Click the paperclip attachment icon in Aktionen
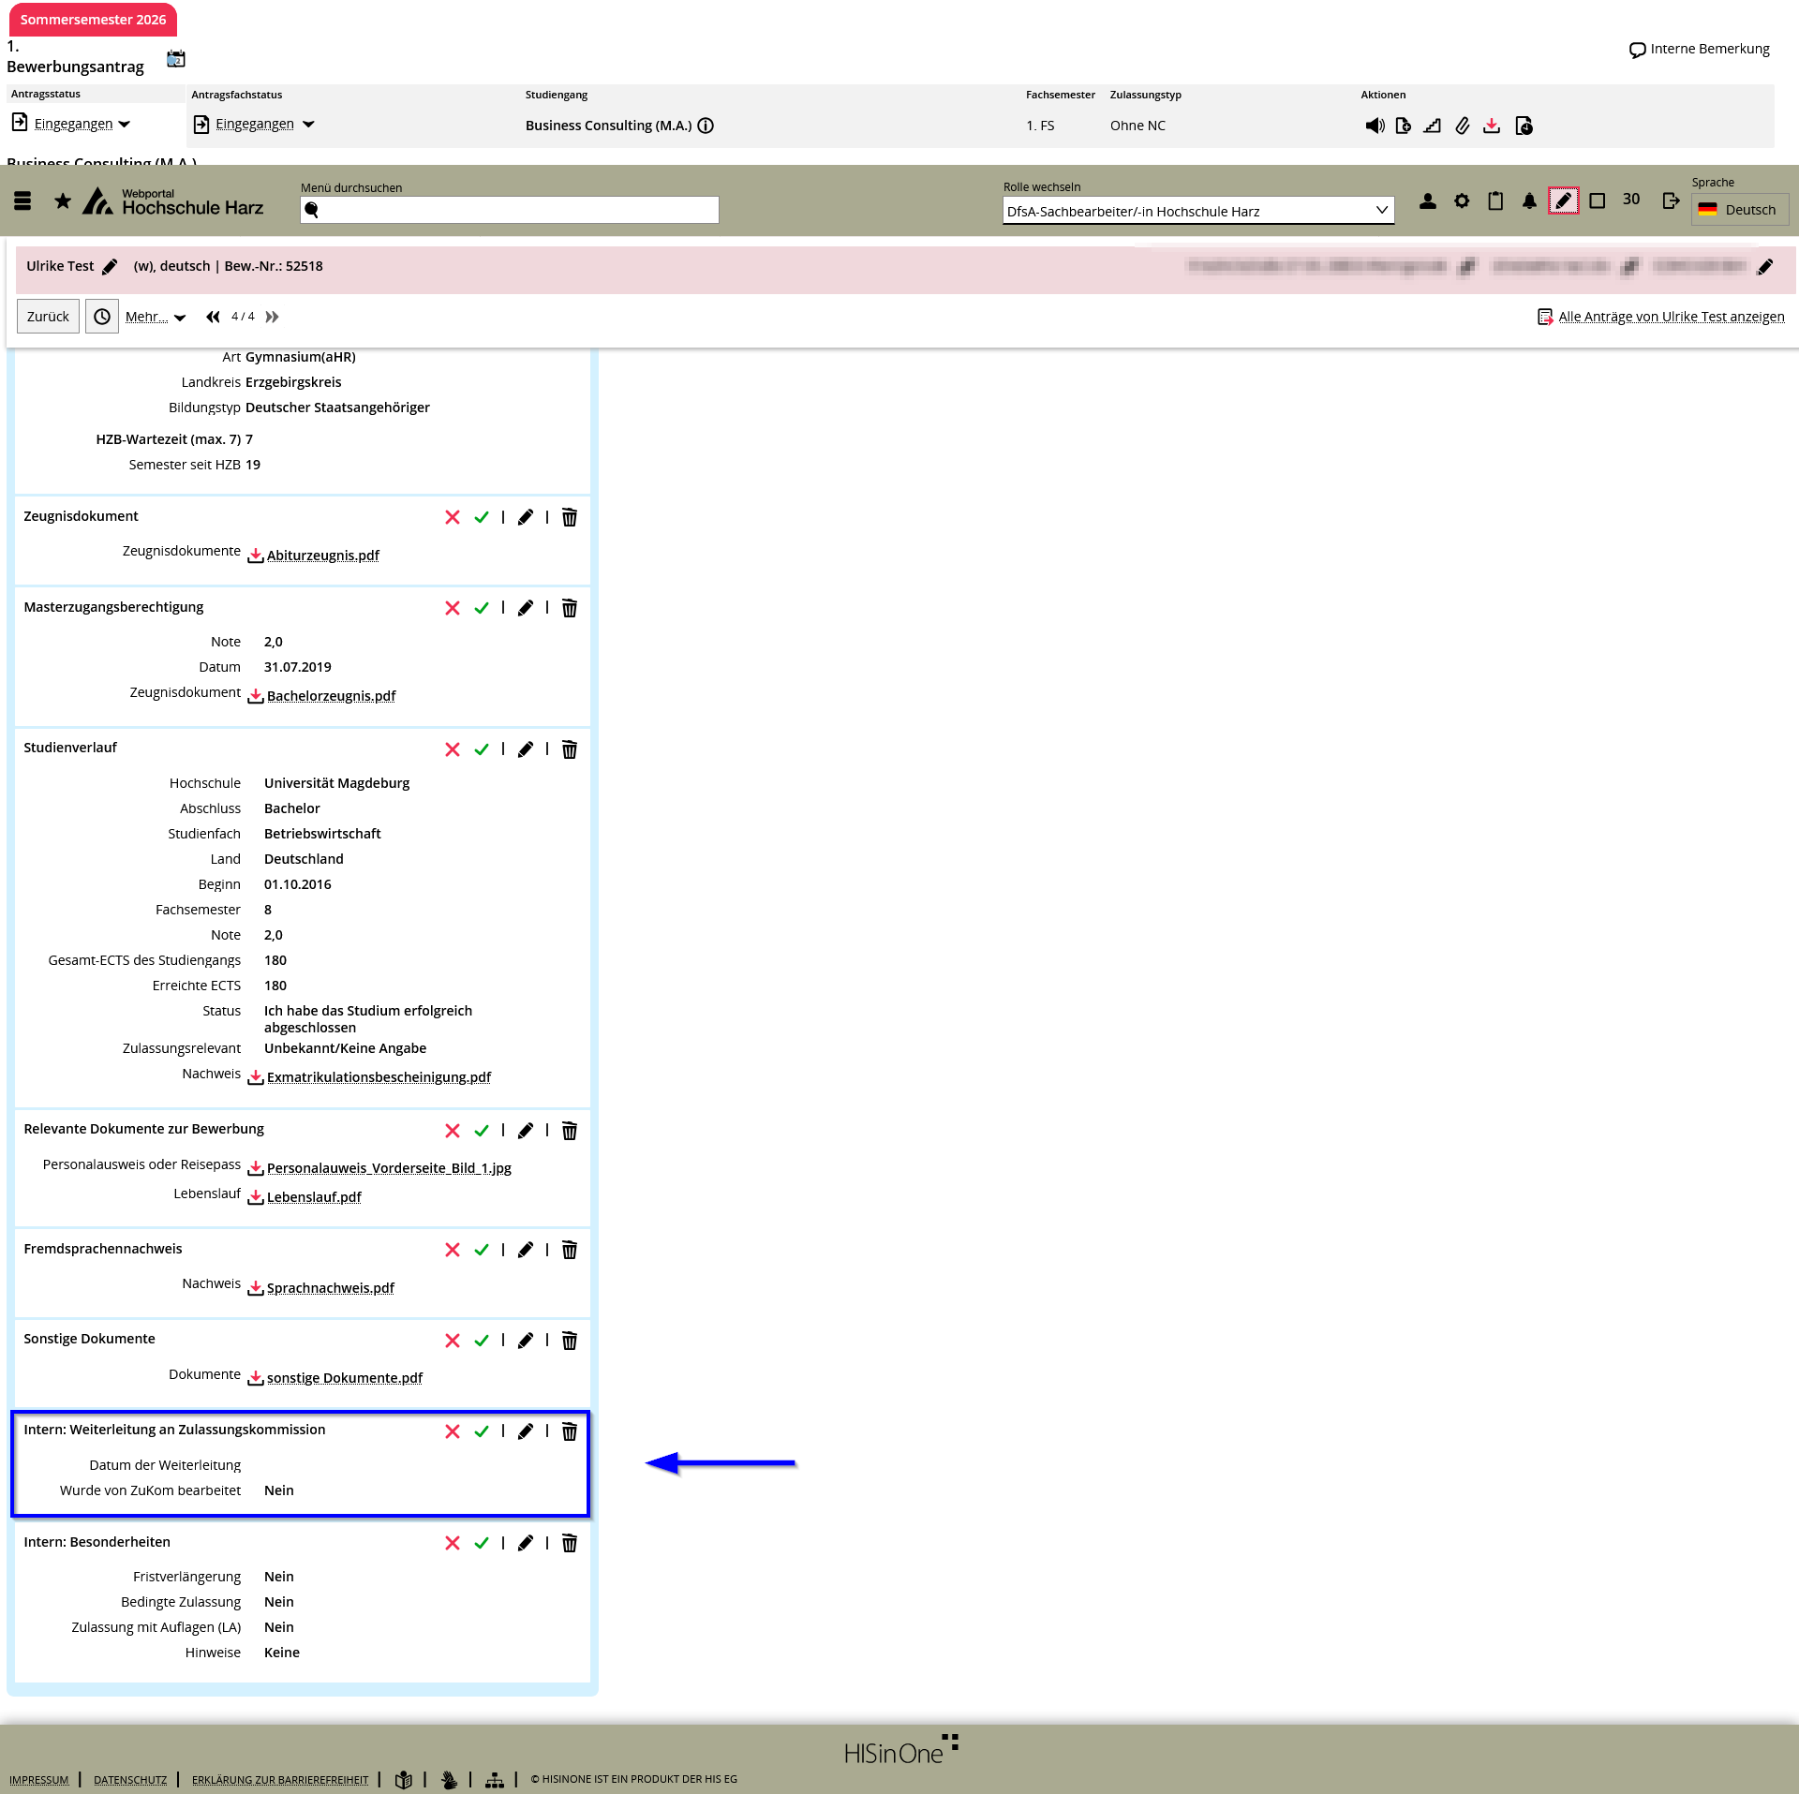 tap(1462, 126)
